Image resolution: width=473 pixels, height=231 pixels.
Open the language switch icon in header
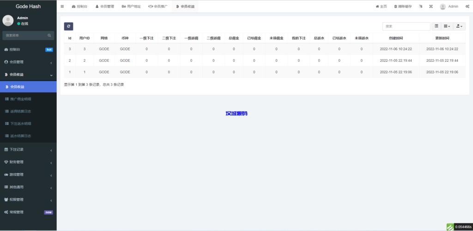click(420, 6)
